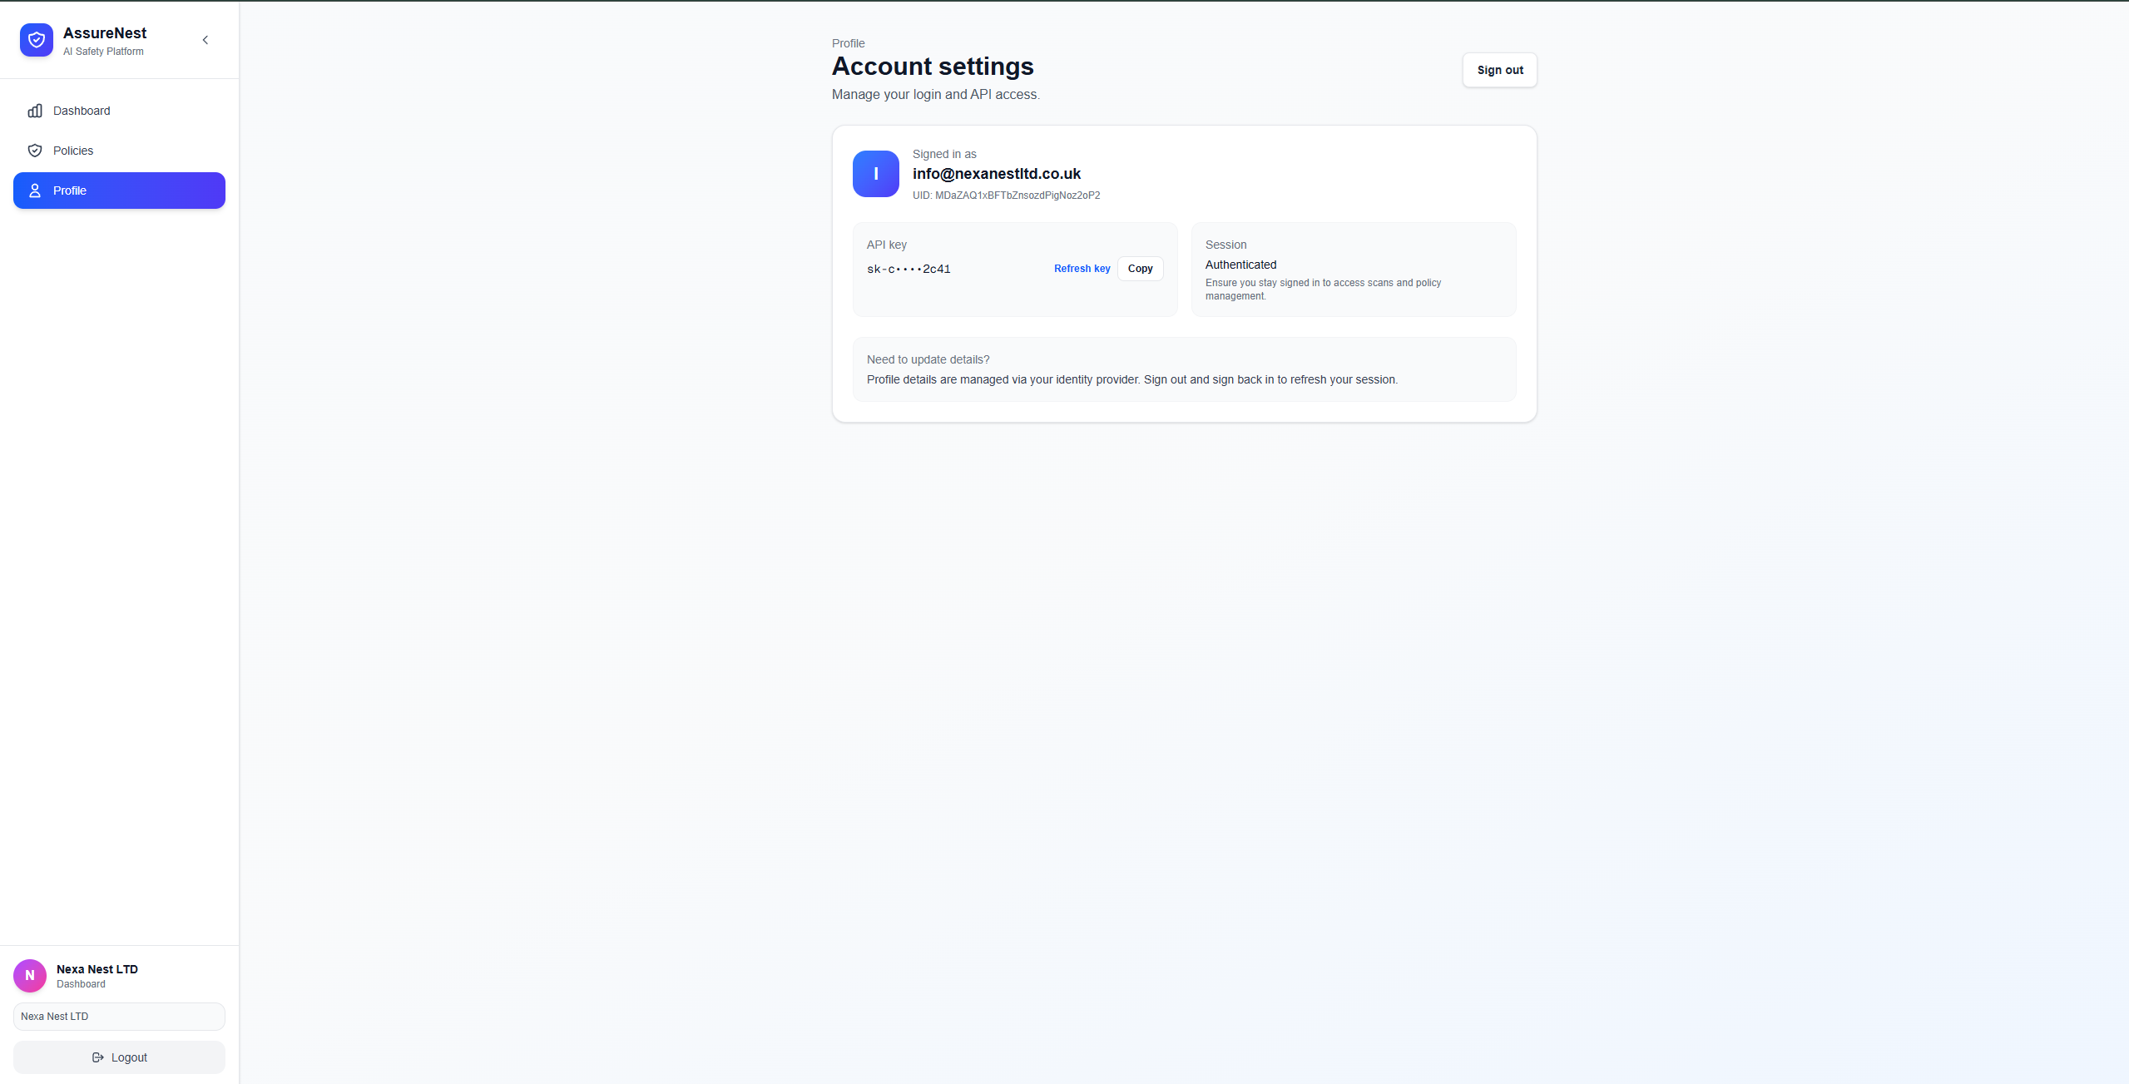
Task: Click the Refresh key link
Action: pos(1082,269)
